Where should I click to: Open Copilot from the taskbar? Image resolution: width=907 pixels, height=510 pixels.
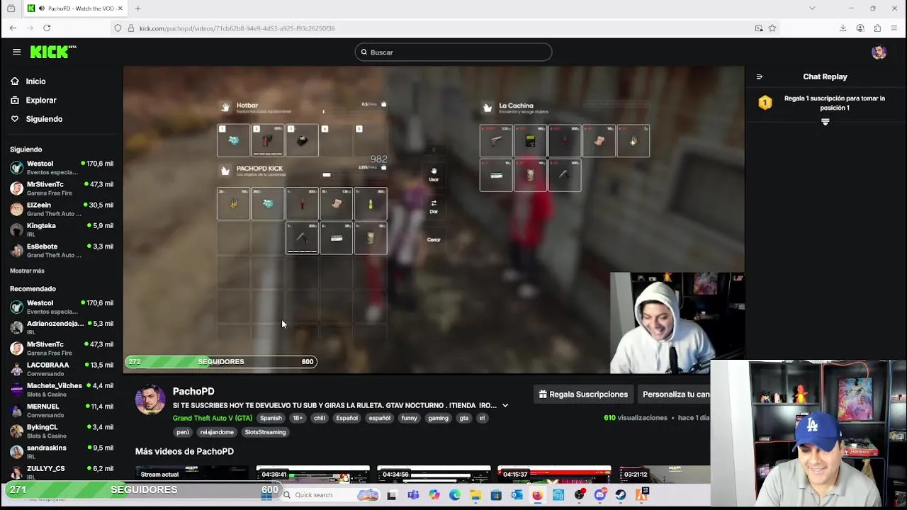click(x=434, y=495)
